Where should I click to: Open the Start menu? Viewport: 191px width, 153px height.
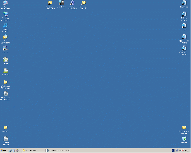pos(4,151)
